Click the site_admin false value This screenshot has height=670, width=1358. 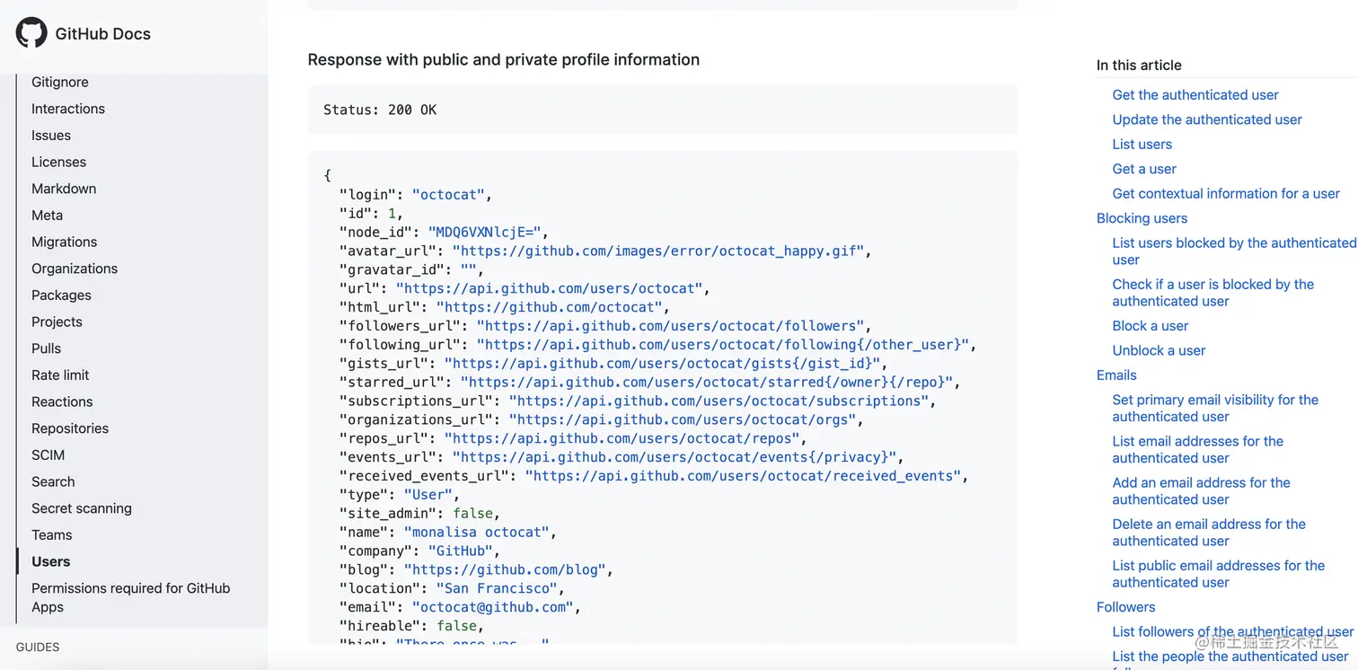473,513
